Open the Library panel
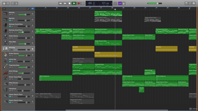 point(4,3)
